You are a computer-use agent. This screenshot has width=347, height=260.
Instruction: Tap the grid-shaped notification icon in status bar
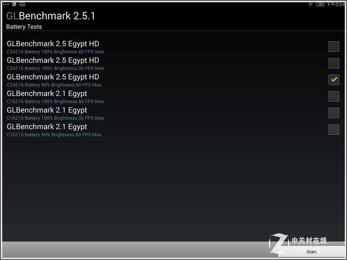point(15,4)
